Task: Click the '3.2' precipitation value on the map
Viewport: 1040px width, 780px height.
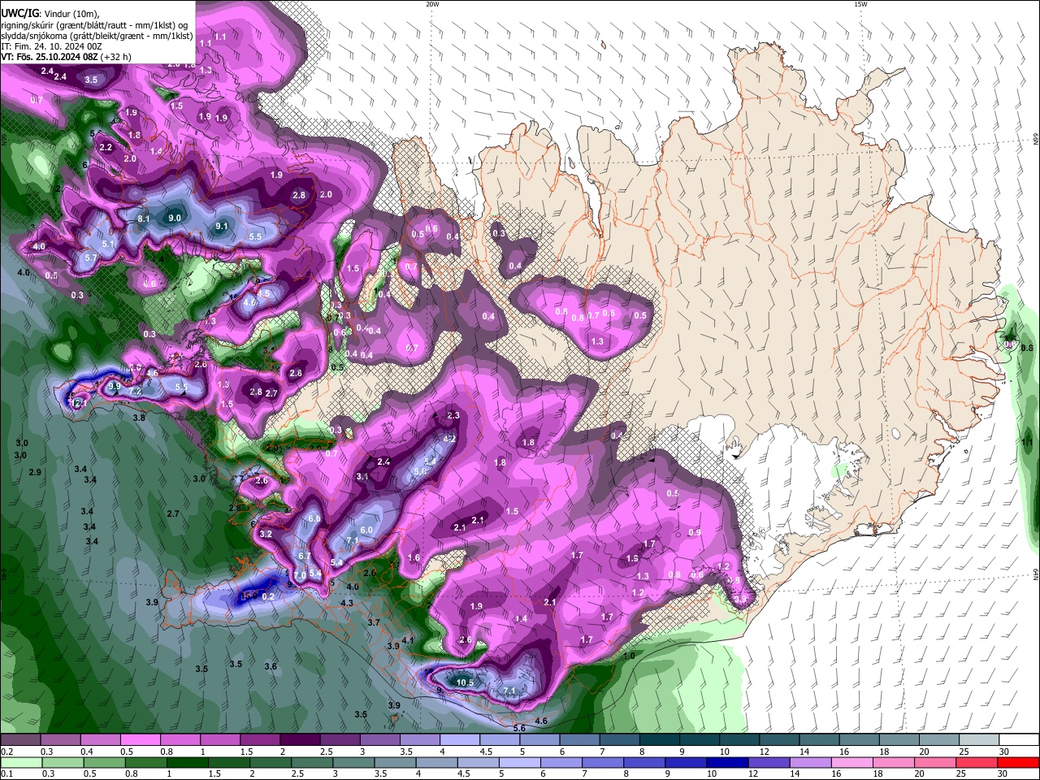Action: [x=266, y=535]
